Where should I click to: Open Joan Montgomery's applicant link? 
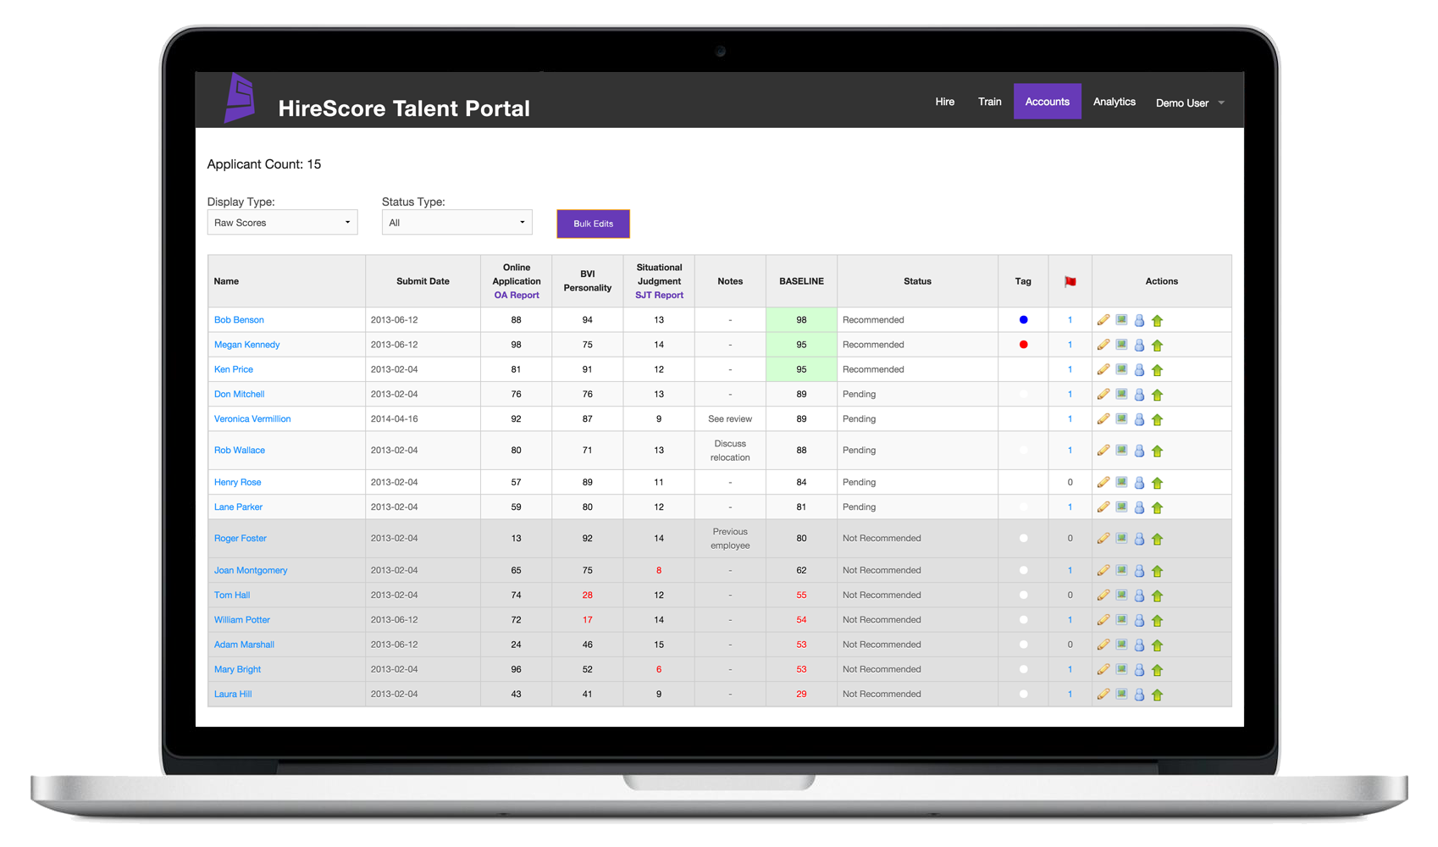tap(251, 571)
